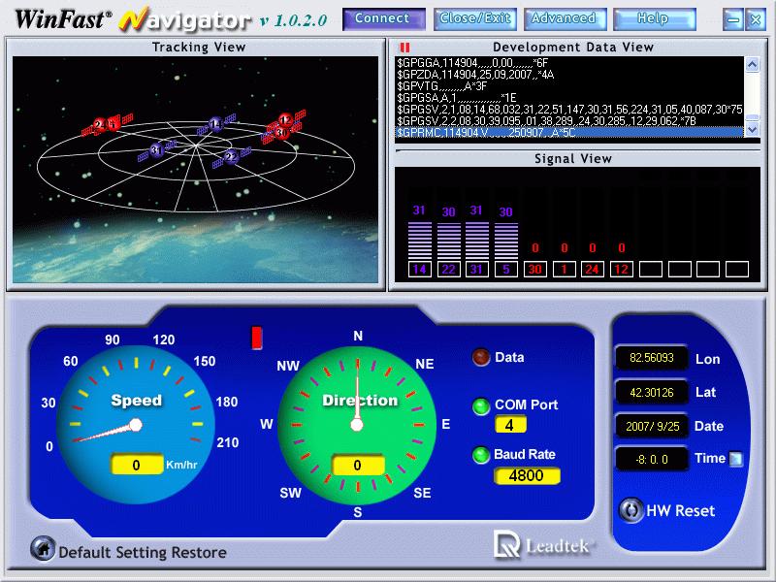Click the signal bar above channel 22
Image resolution: width=776 pixels, height=582 pixels.
coord(449,241)
